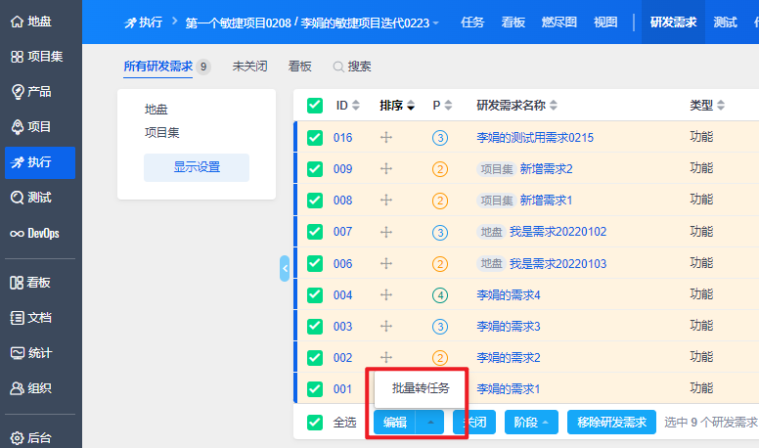Click the sort handle for row 003
The width and height of the screenshot is (759, 448).
coord(385,327)
